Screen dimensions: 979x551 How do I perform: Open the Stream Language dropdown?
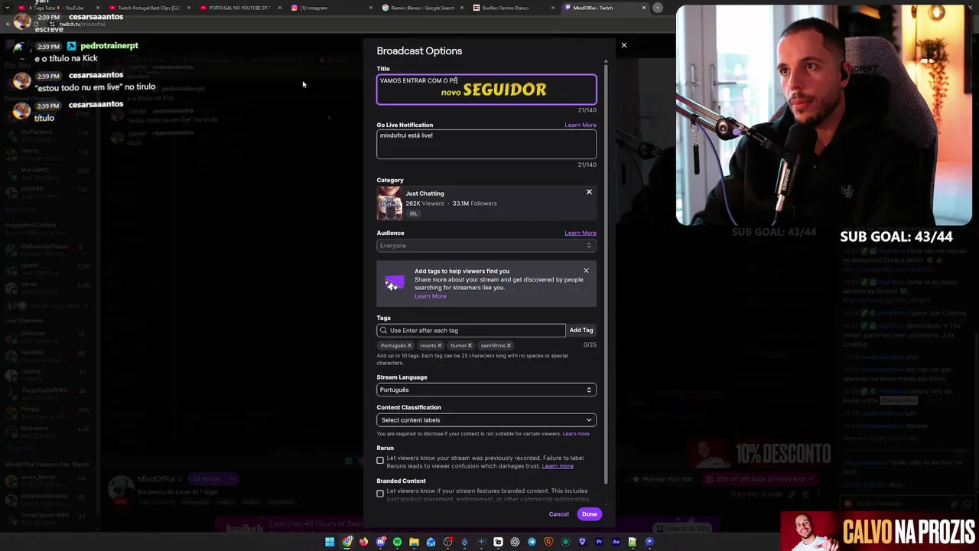click(486, 390)
